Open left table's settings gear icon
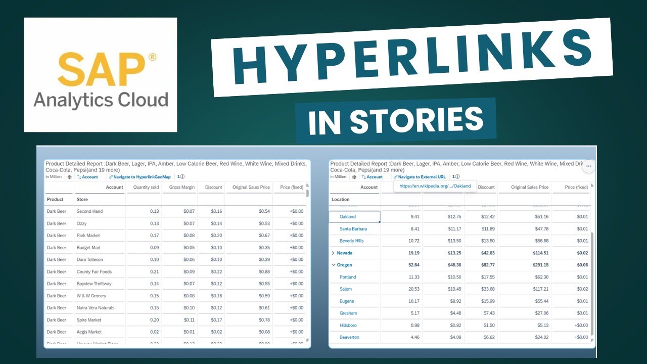The width and height of the screenshot is (647, 364). point(70,177)
